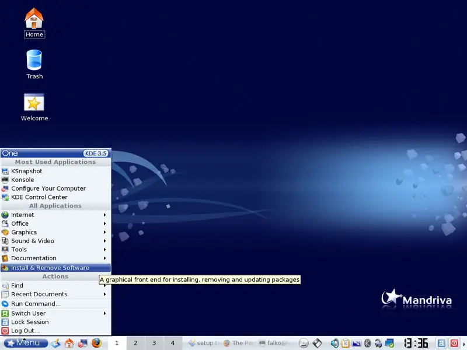Expand the Internet submenu arrow
The image size is (467, 350).
(105, 215)
